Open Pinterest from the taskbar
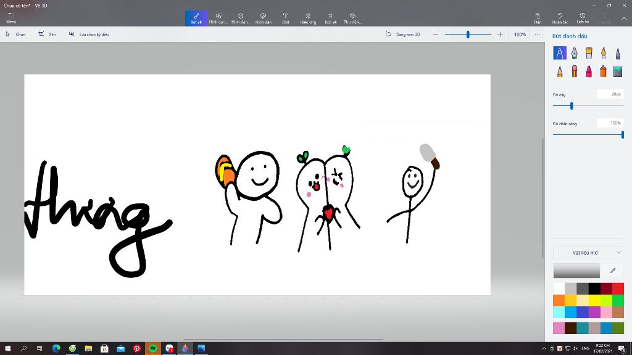The image size is (632, 355). [x=136, y=348]
